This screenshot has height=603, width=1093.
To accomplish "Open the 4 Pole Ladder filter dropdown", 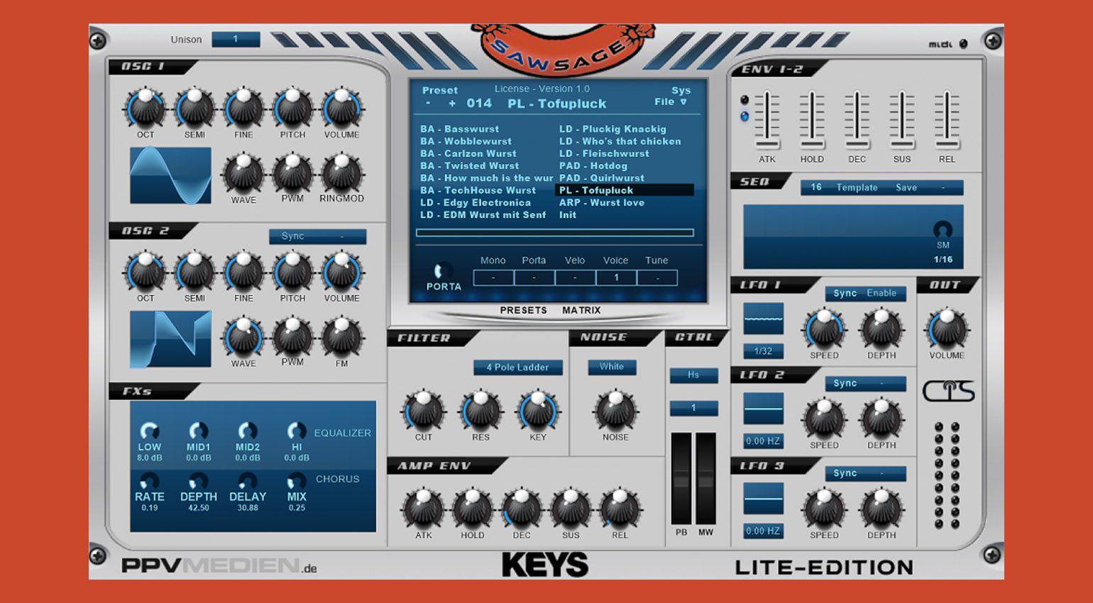I will pos(518,367).
